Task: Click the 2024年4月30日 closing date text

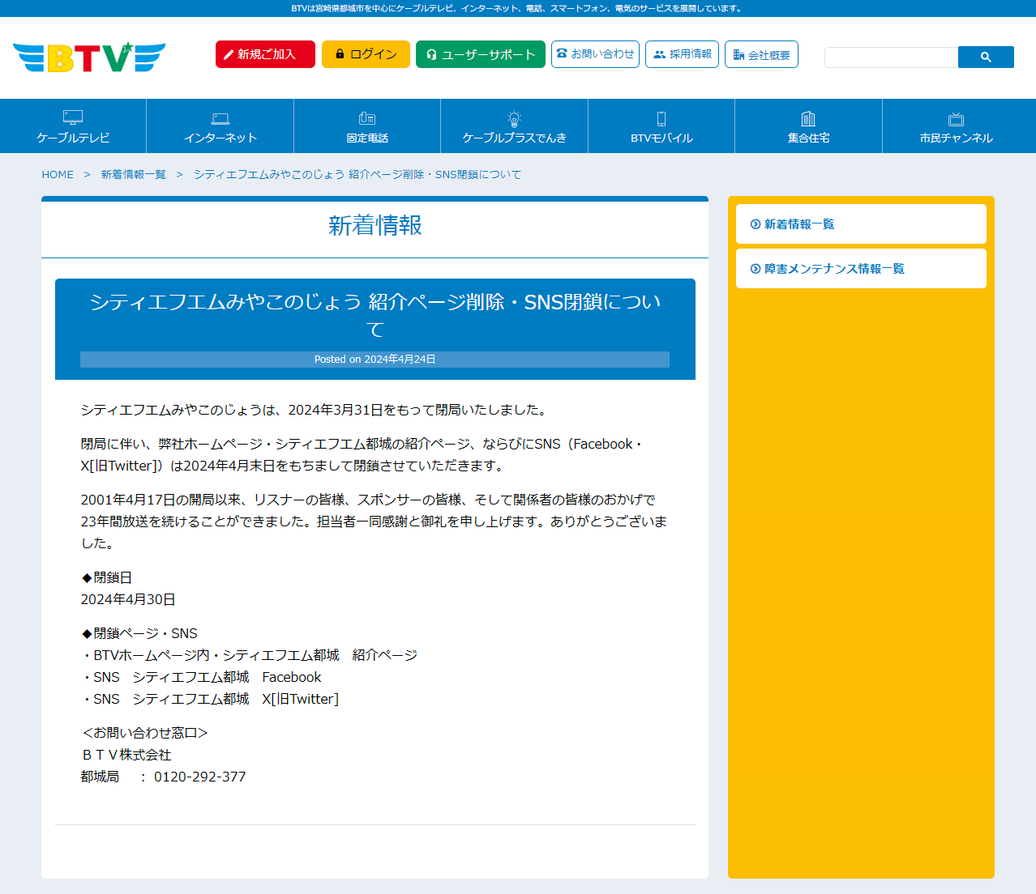Action: point(128,599)
